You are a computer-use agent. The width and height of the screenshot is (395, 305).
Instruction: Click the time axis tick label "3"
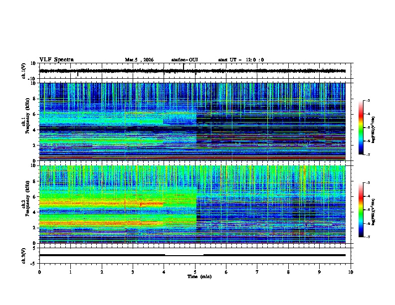(x=133, y=272)
